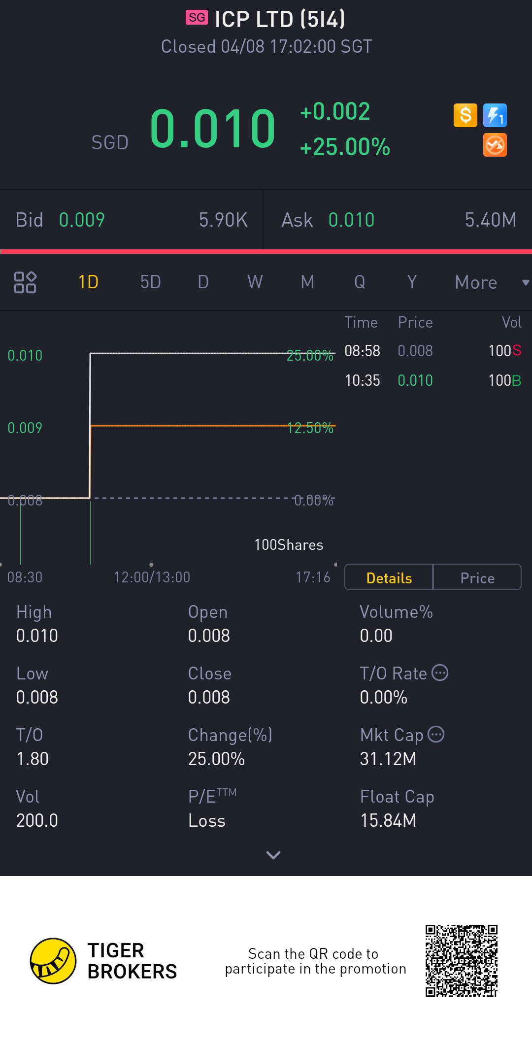Tap the red bid-ask ratio bar

[266, 252]
